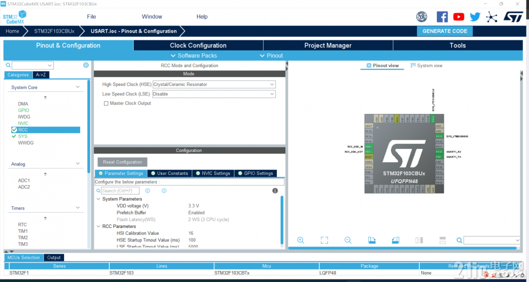The height and width of the screenshot is (282, 529).
Task: Open the category search combo dropdown
Action: pyautogui.click(x=50, y=65)
